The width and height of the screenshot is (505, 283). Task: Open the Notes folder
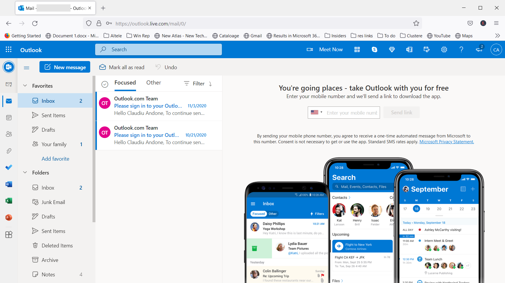pos(55,274)
